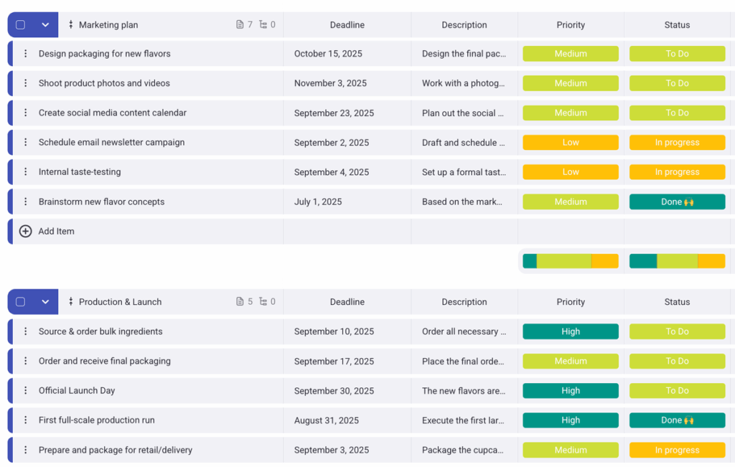Open the Shoot product photos and videos item
Screen dimensions: 735x467
tap(104, 83)
